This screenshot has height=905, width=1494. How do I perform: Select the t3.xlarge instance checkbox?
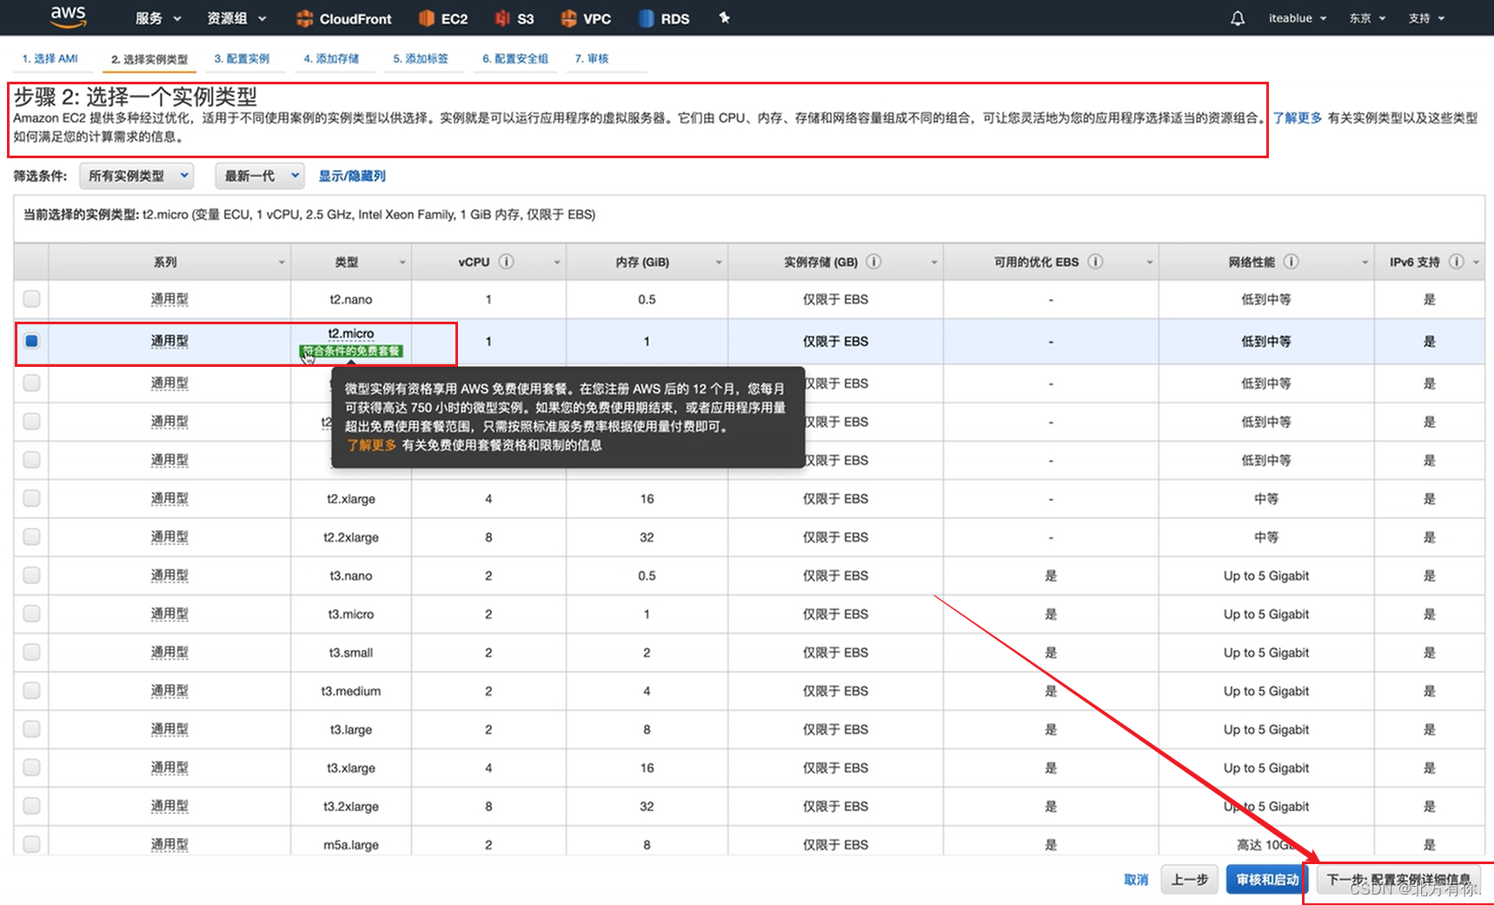[31, 767]
